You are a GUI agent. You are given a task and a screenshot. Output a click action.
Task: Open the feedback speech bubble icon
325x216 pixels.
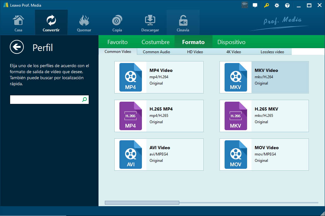[x=255, y=5]
